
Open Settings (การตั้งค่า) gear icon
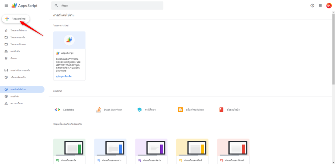click(x=6, y=97)
